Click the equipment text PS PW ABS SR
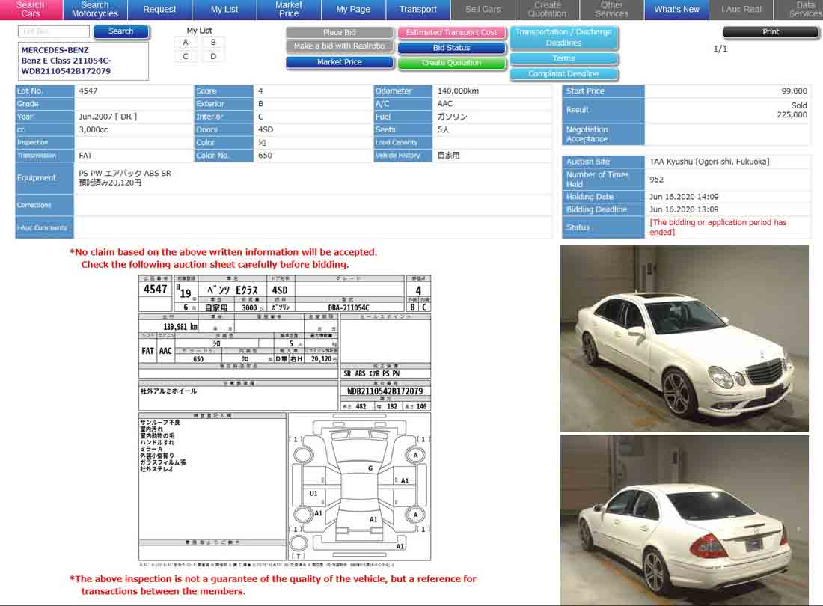The width and height of the screenshot is (823, 606). (125, 173)
